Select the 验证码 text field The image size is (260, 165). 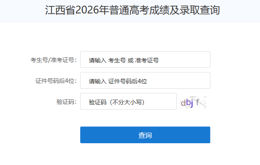129,101
